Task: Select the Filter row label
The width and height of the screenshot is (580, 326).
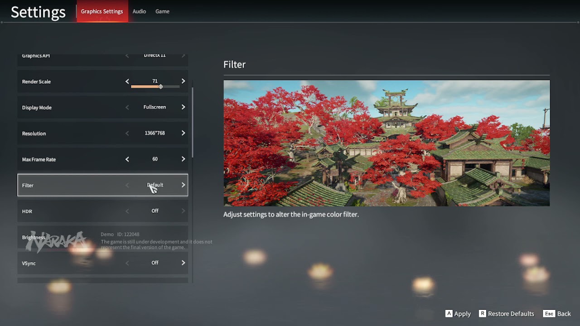Action: (28, 185)
